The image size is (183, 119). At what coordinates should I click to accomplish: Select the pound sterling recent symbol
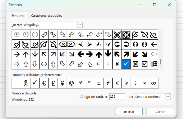point(53,83)
